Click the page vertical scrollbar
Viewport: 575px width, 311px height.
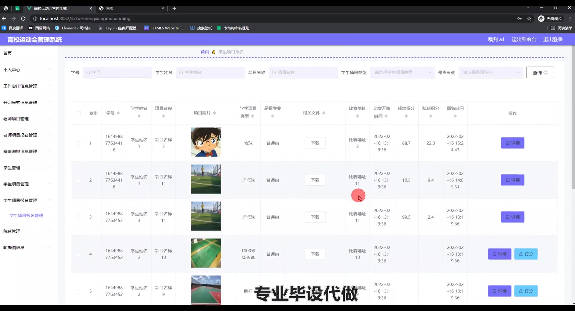[x=573, y=120]
